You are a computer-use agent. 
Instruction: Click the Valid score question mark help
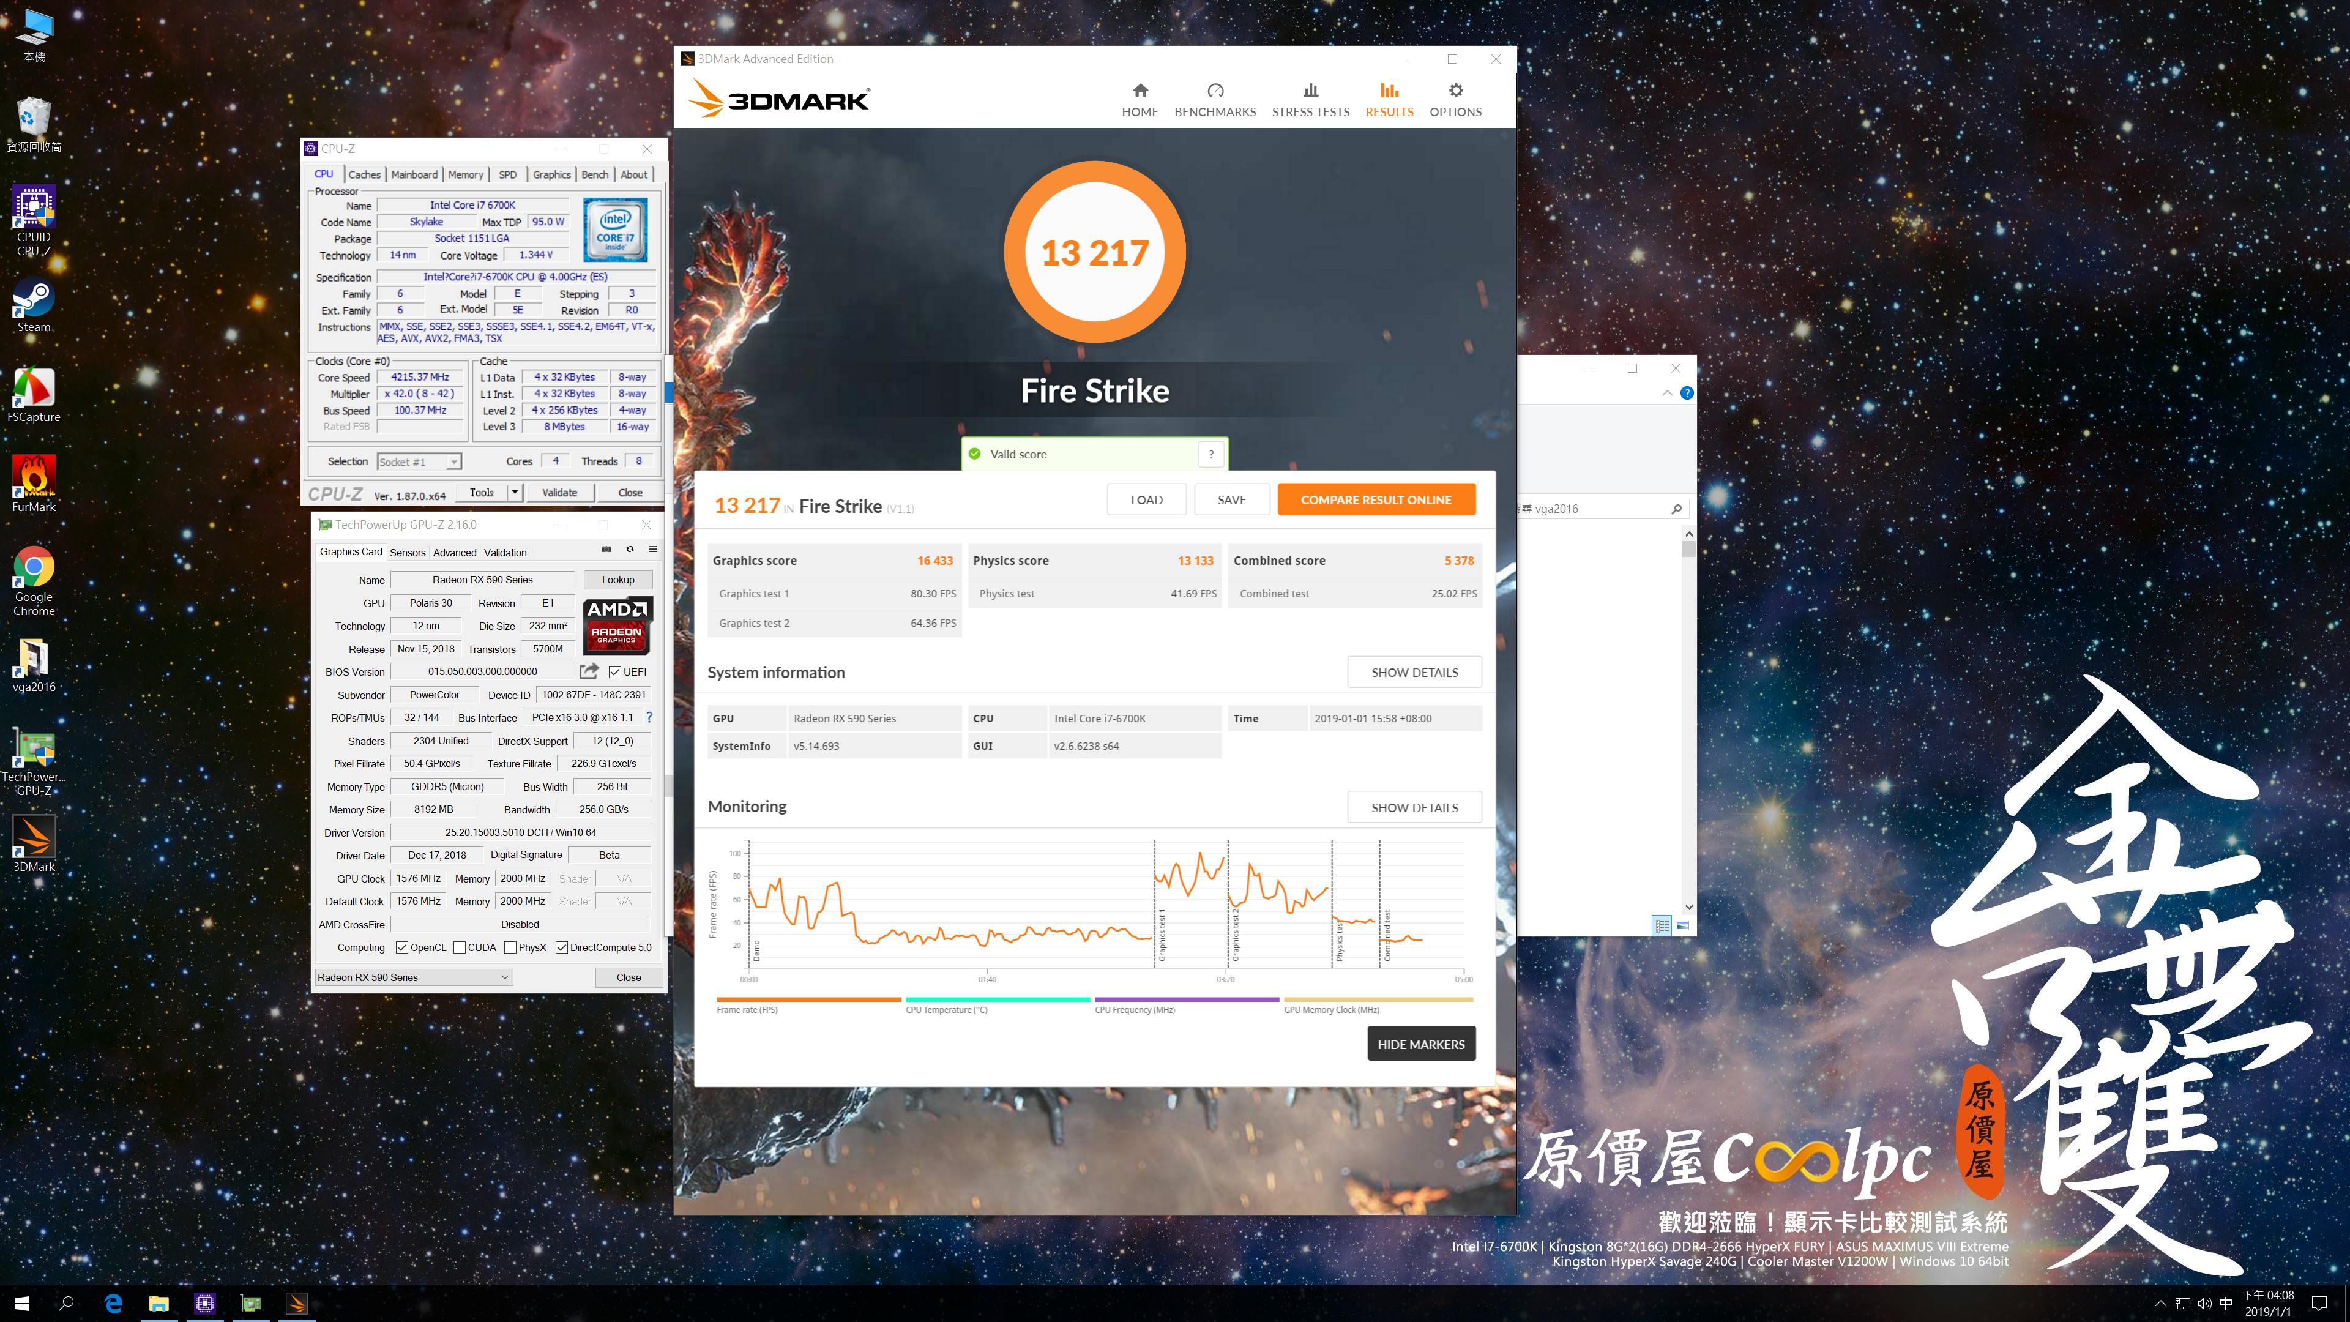(x=1212, y=454)
